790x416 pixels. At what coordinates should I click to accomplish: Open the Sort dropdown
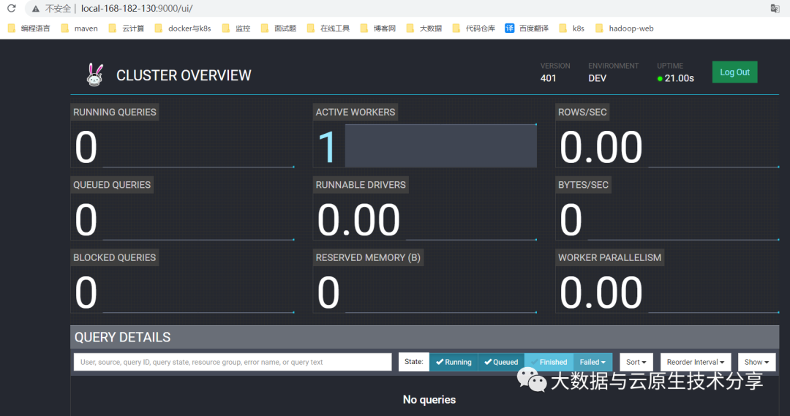point(636,362)
